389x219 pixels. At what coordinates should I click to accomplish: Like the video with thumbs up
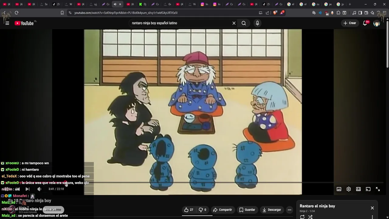pyautogui.click(x=189, y=210)
